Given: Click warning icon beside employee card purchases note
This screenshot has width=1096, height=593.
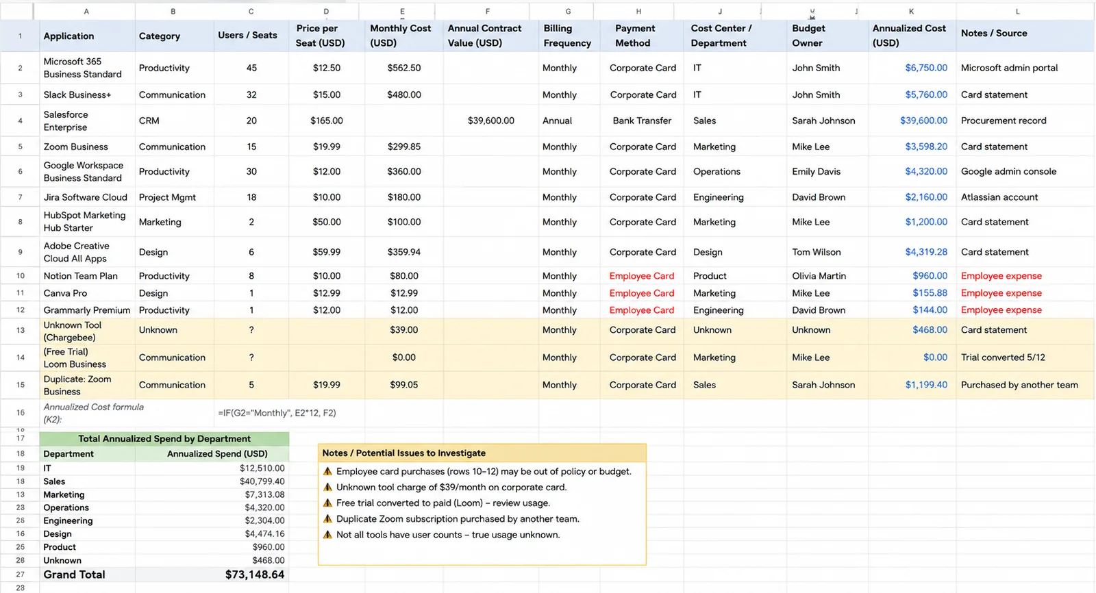Looking at the screenshot, I should 327,471.
